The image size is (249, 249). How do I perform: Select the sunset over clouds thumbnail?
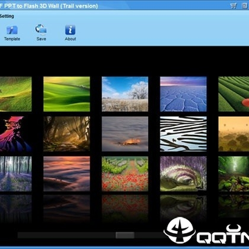point(66,174)
